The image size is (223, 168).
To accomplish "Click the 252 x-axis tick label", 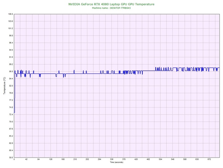I will coord(87,159).
